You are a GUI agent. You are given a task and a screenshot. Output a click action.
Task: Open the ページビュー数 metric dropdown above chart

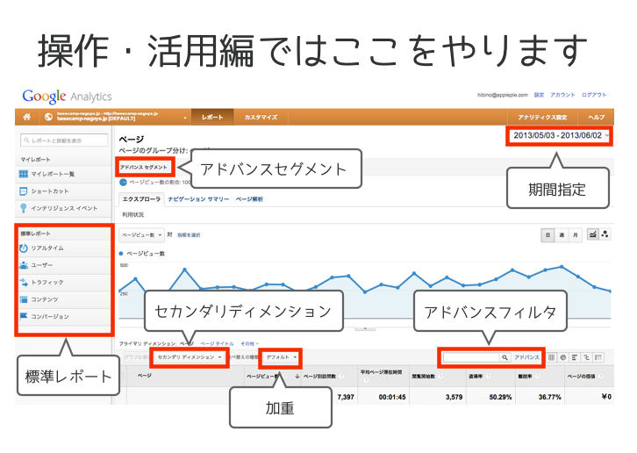click(142, 235)
